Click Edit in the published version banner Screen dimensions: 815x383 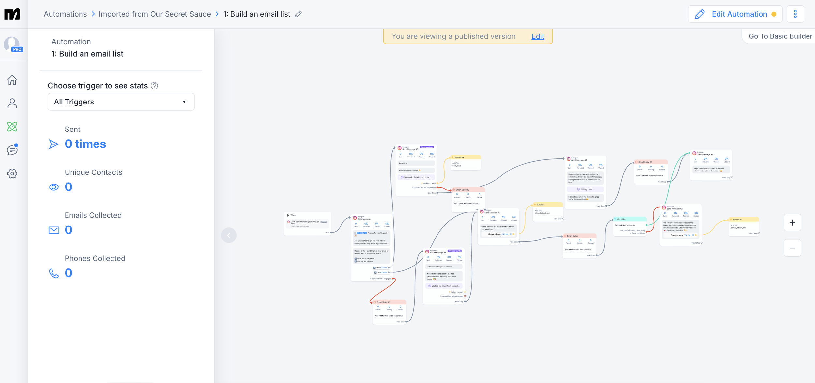coord(537,36)
